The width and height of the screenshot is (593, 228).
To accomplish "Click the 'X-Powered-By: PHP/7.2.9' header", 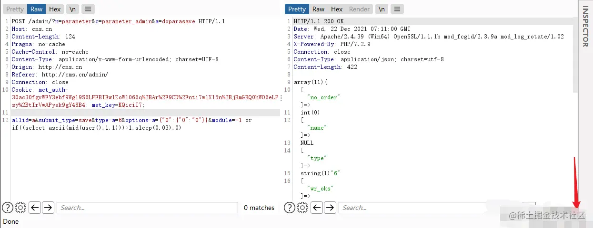I will click(332, 44).
